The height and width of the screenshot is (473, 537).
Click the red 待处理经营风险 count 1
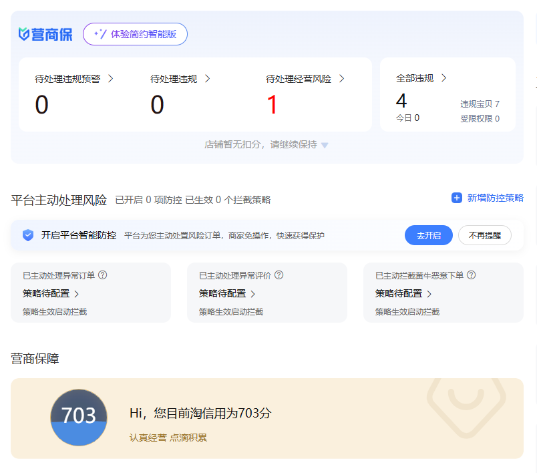tap(272, 106)
